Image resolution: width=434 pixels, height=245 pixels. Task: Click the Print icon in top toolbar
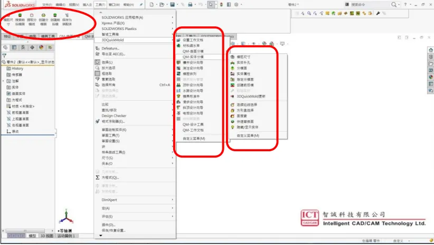(190, 4)
